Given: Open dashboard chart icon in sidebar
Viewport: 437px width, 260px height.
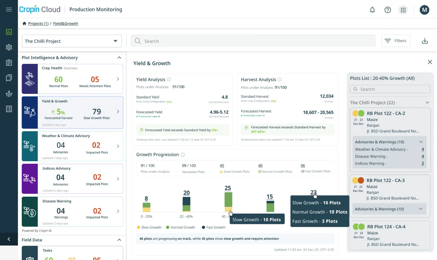Looking at the screenshot, I should point(9,32).
